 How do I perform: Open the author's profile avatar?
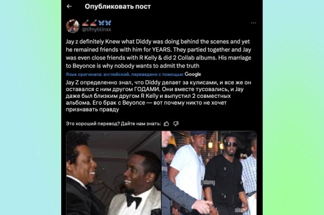pos(72,26)
